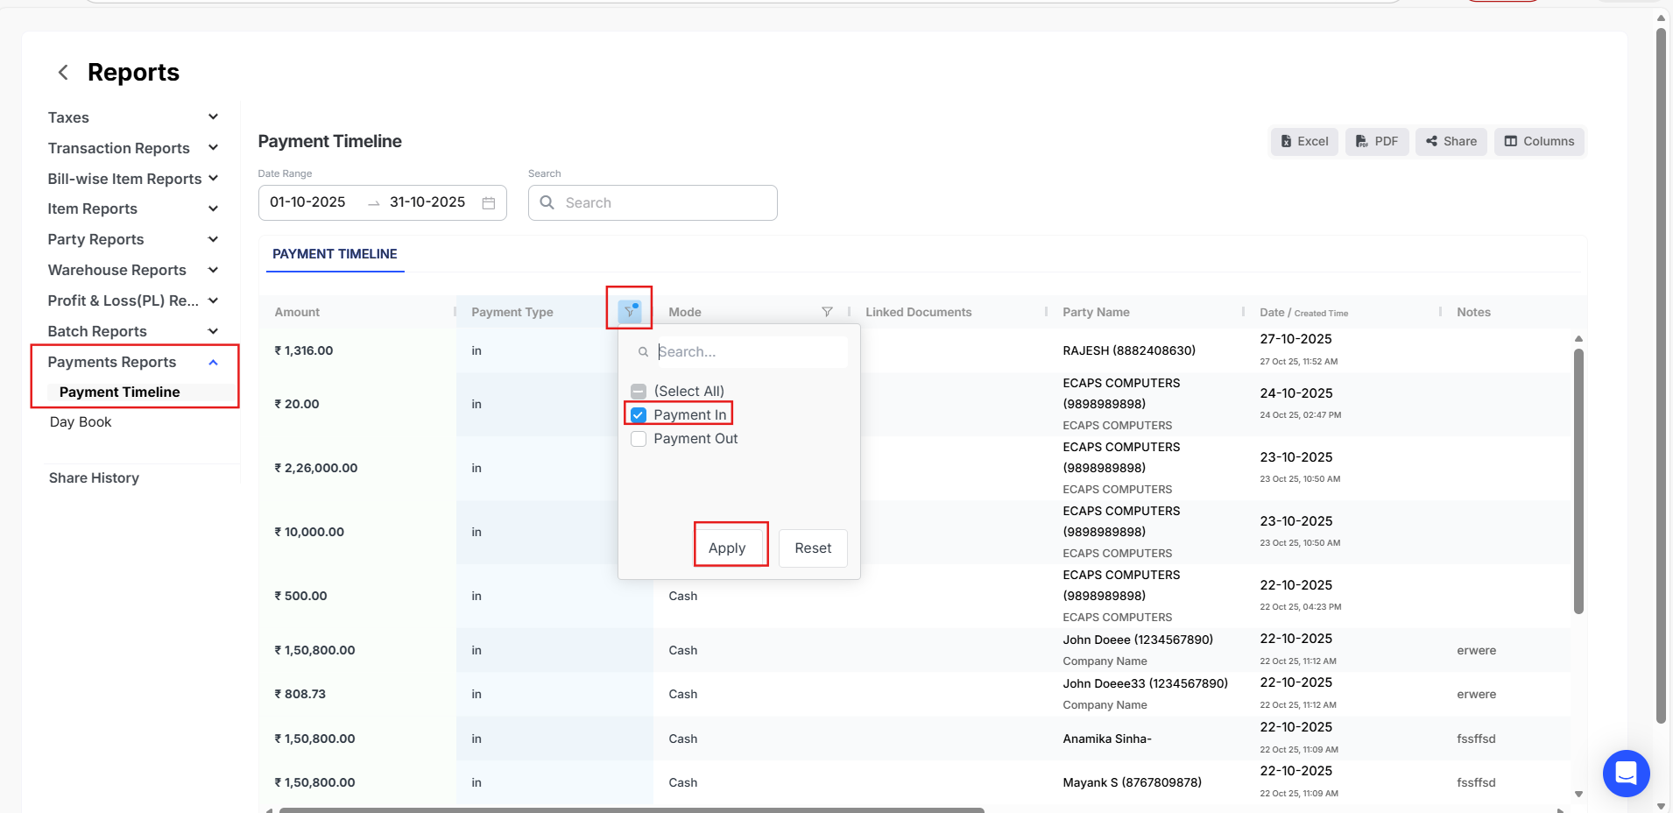The image size is (1673, 813).
Task: Apply the payment type filter
Action: [727, 548]
